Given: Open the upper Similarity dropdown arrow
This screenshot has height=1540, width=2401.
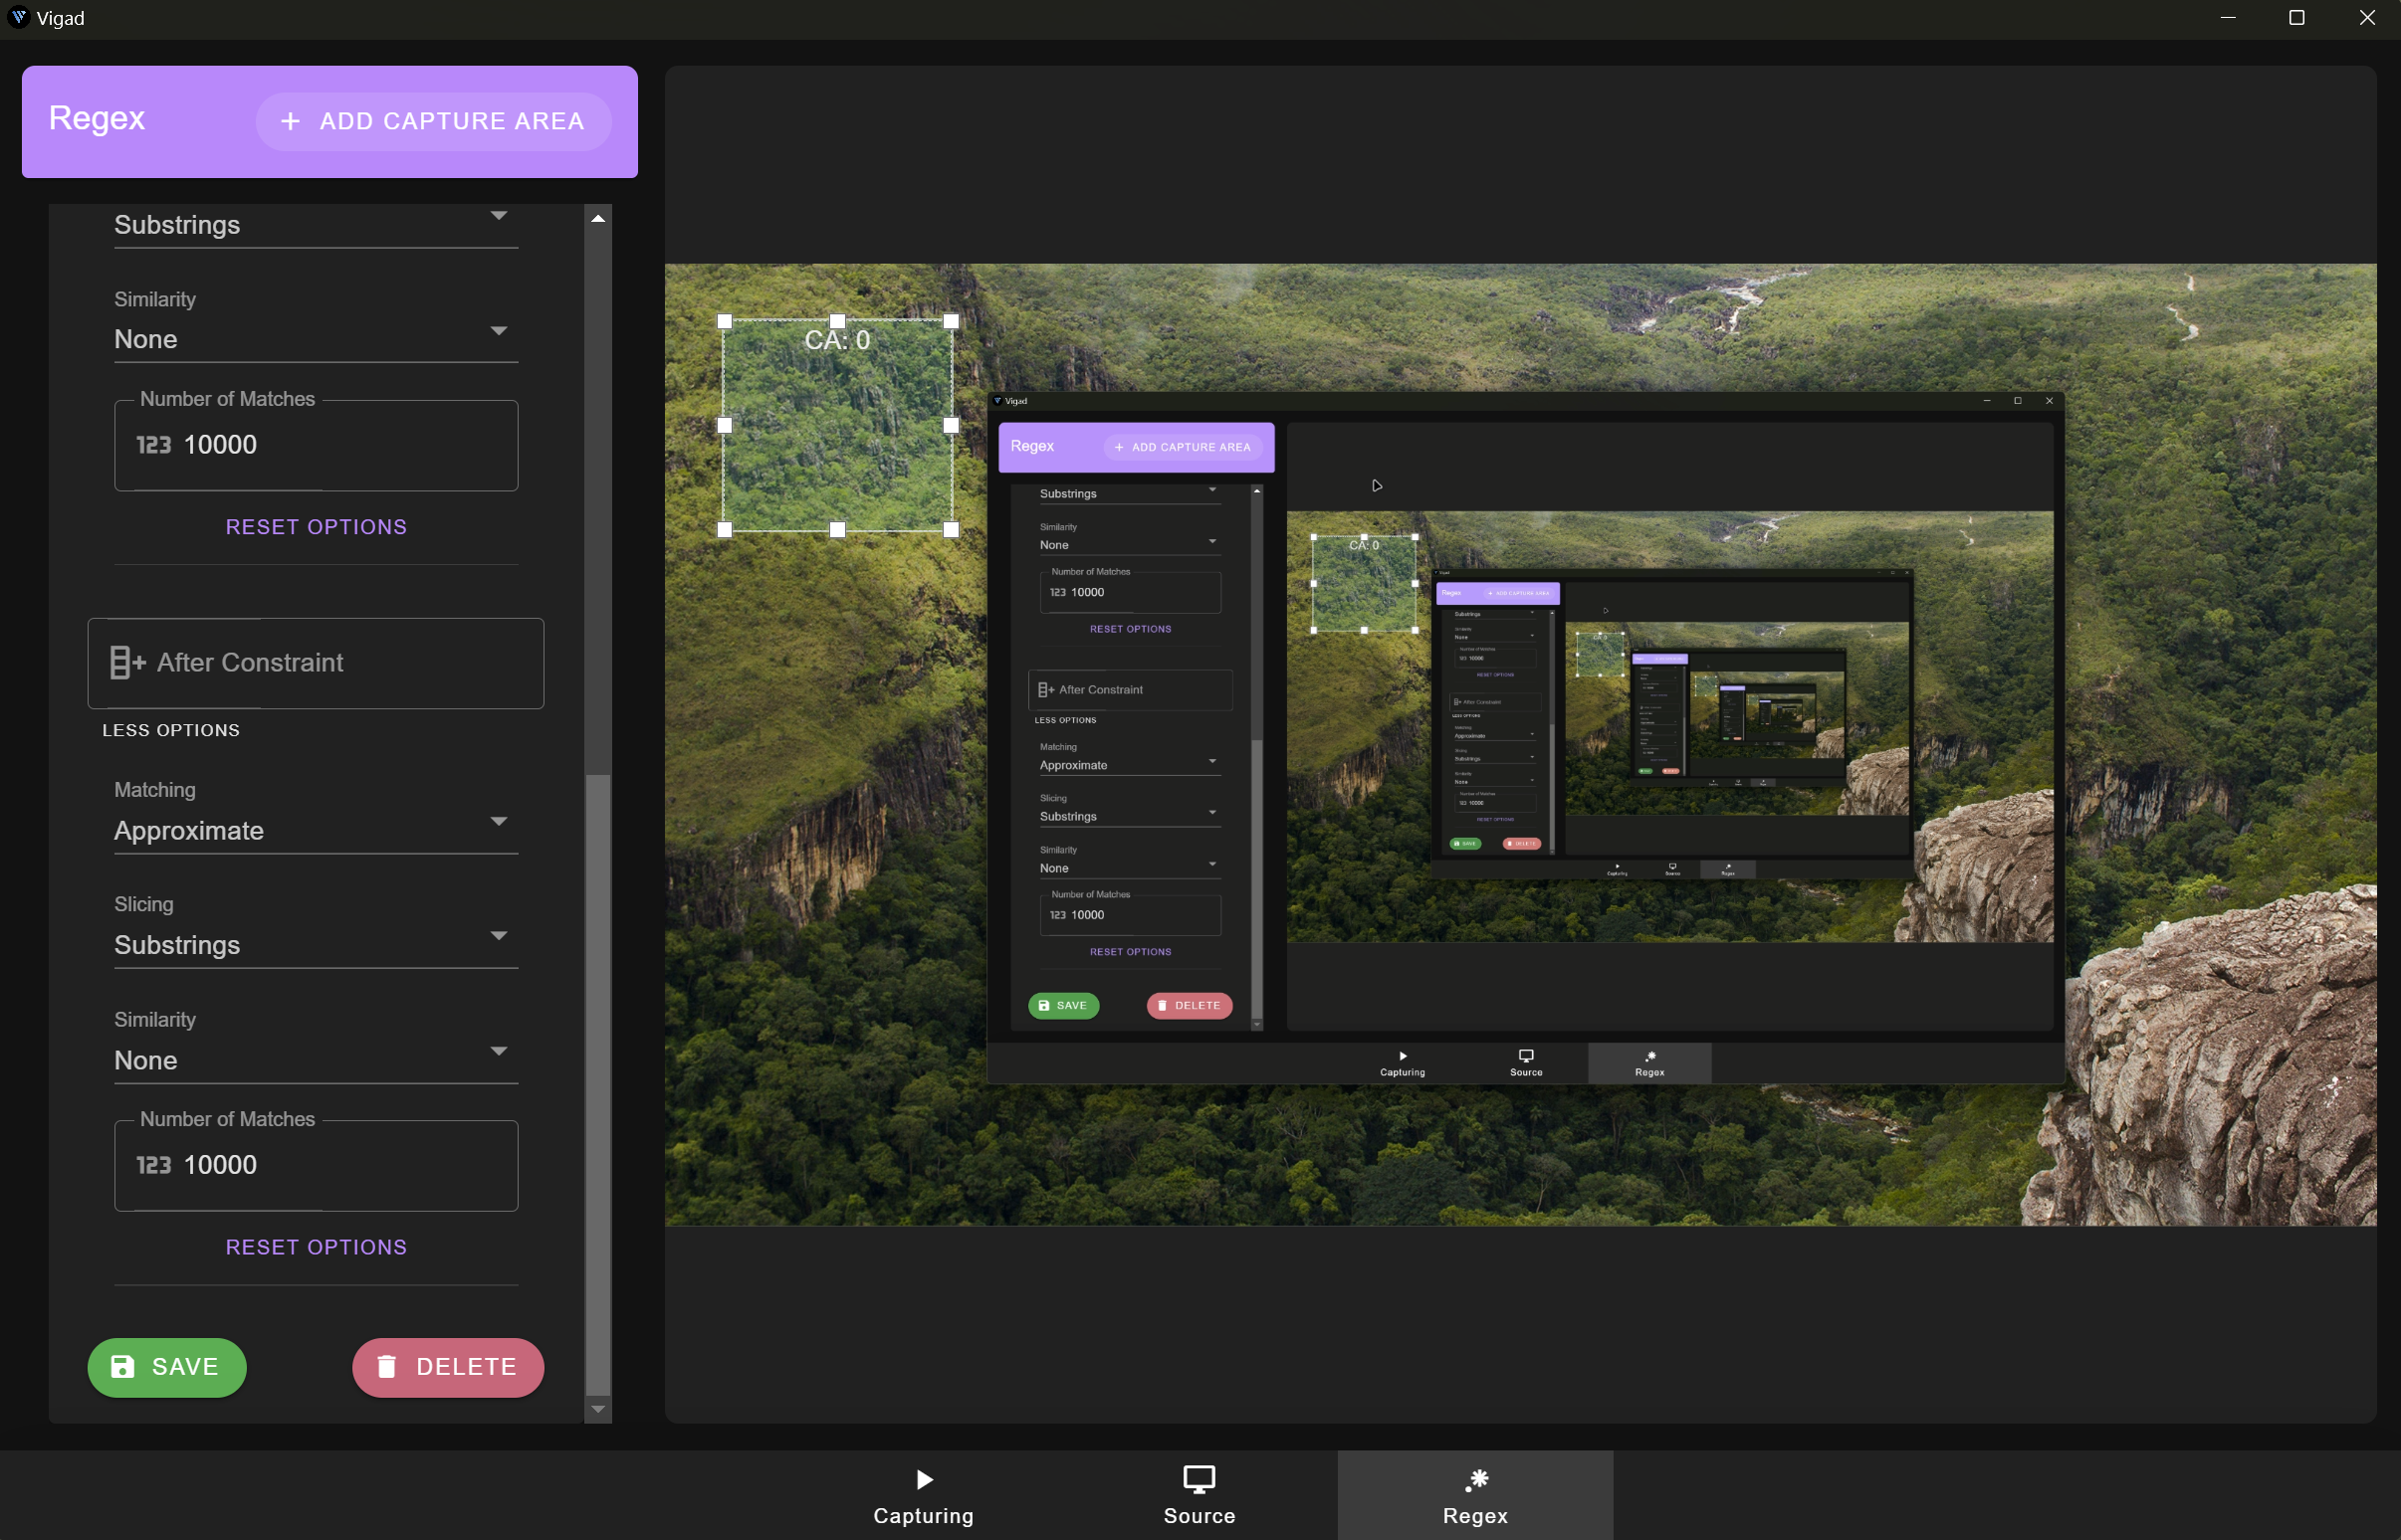Looking at the screenshot, I should click(498, 331).
